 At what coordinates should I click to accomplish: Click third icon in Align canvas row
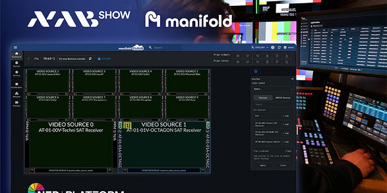257,61
